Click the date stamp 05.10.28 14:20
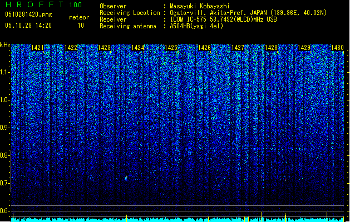 pos(28,26)
